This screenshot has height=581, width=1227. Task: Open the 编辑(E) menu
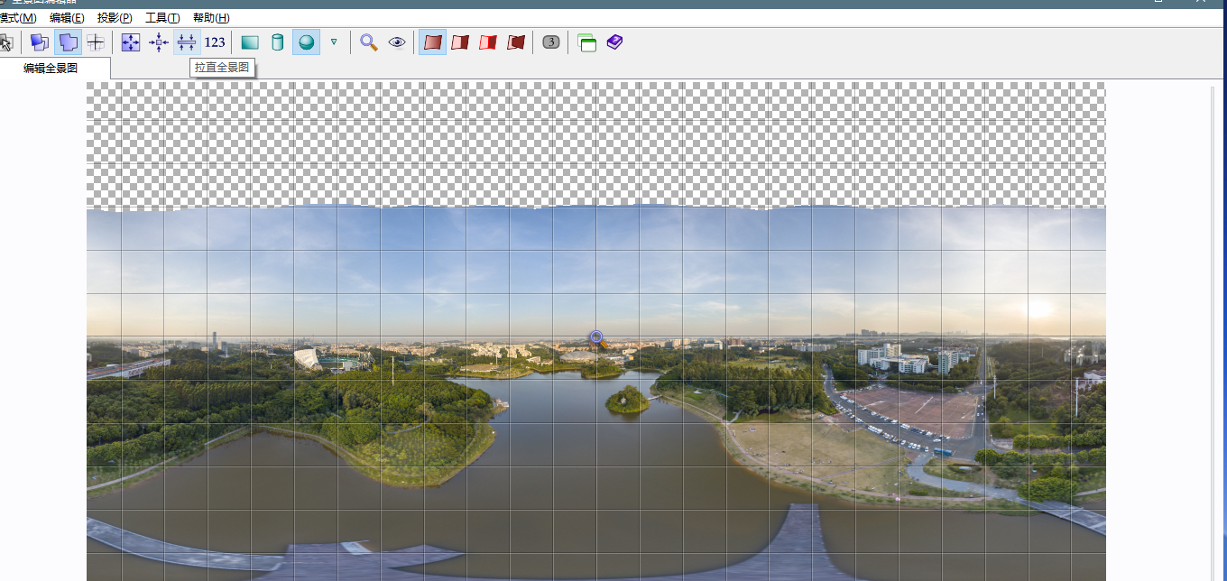67,18
